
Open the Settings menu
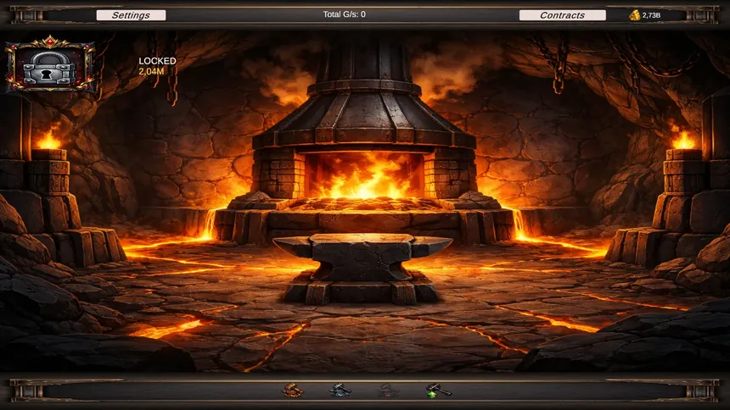click(131, 15)
